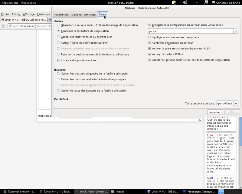This screenshot has height=194, width=242.
Task: Uncheck Instance d'application unique
Action: [58, 60]
